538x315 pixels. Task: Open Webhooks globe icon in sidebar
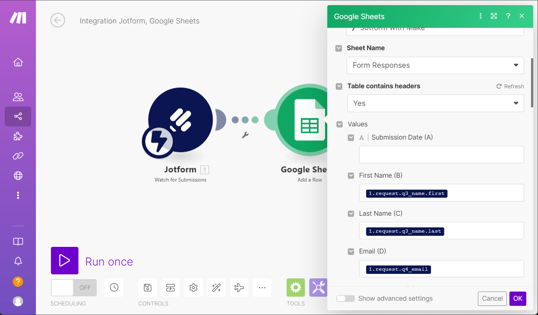click(18, 176)
